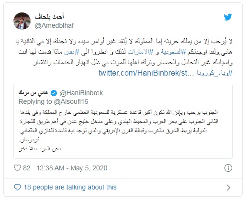Screen dimensions: 247x200
Task: Open the @Amedblhaf handle
Action: (x=54, y=25)
